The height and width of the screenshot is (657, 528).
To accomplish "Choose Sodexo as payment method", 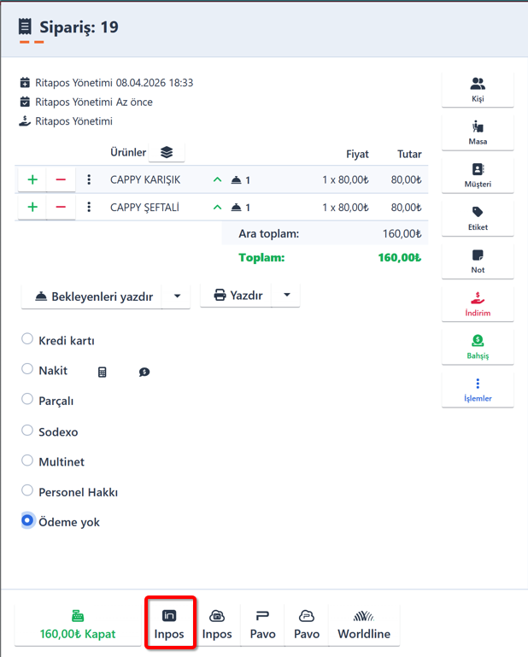I will (x=27, y=431).
